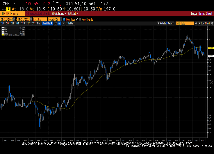Click the CHN US Equity security field

pyautogui.click(x=13, y=14)
